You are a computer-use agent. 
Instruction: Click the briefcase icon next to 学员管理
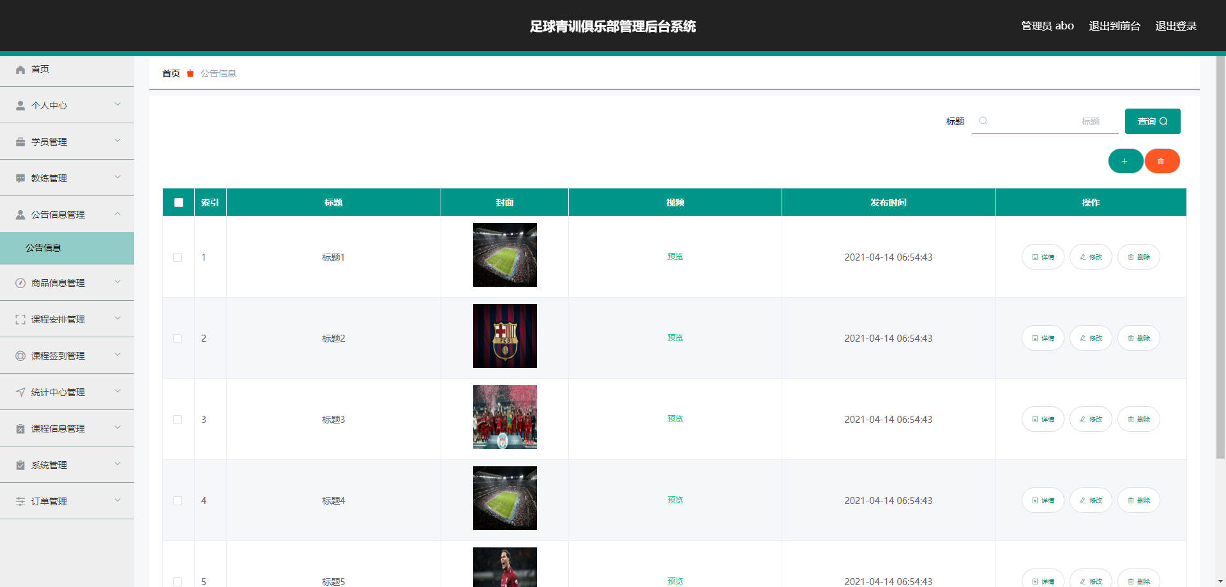point(20,142)
